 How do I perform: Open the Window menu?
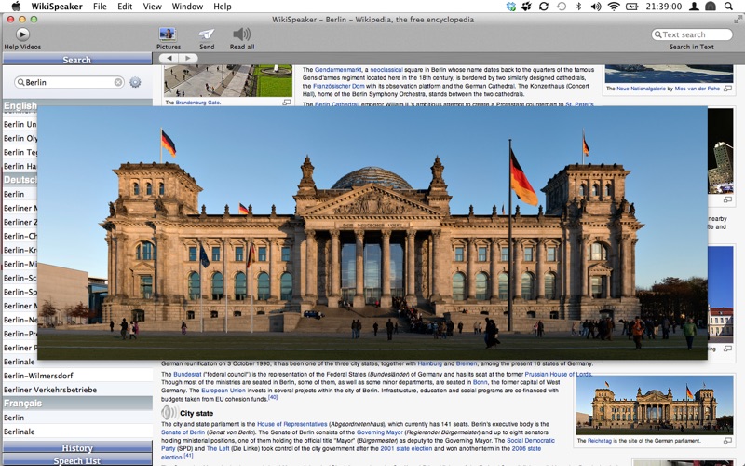[187, 7]
